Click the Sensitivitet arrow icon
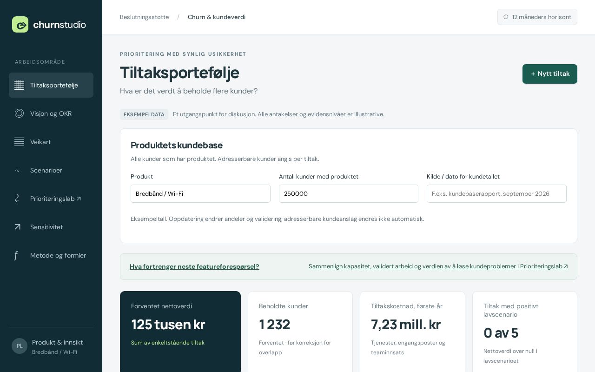Screen dimensions: 595x372 pos(18,227)
